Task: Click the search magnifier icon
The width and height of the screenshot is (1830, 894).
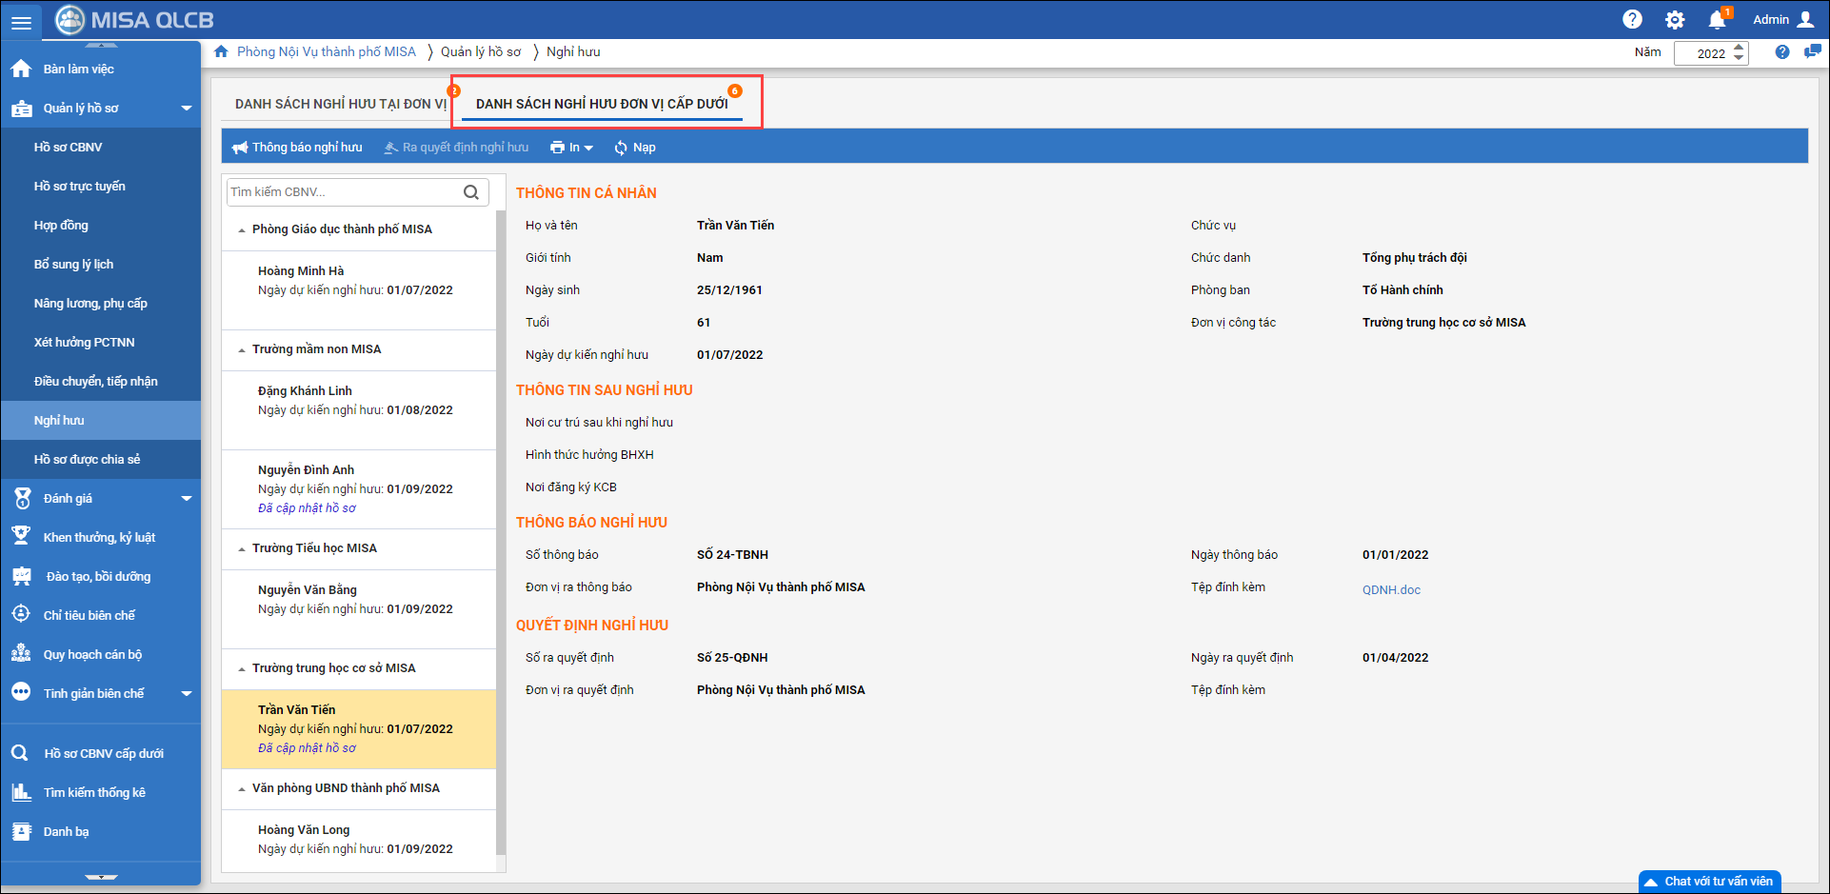Action: click(471, 192)
